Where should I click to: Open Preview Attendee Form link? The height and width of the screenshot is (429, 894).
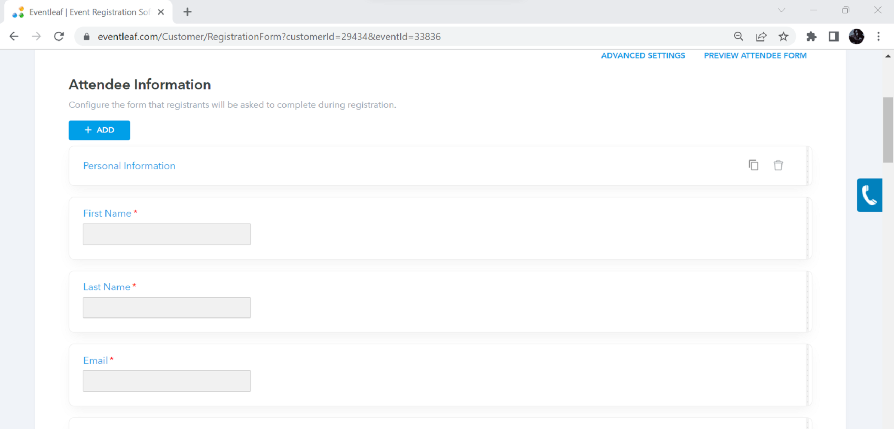[x=755, y=56]
